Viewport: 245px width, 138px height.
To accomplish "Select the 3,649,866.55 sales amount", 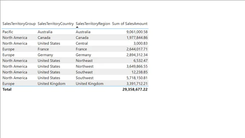I will [x=137, y=66].
